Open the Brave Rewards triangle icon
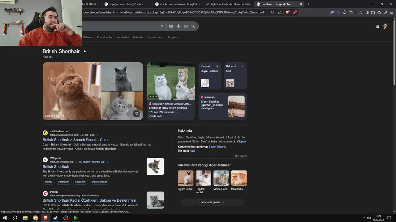The height and width of the screenshot is (222, 396). click(x=295, y=12)
